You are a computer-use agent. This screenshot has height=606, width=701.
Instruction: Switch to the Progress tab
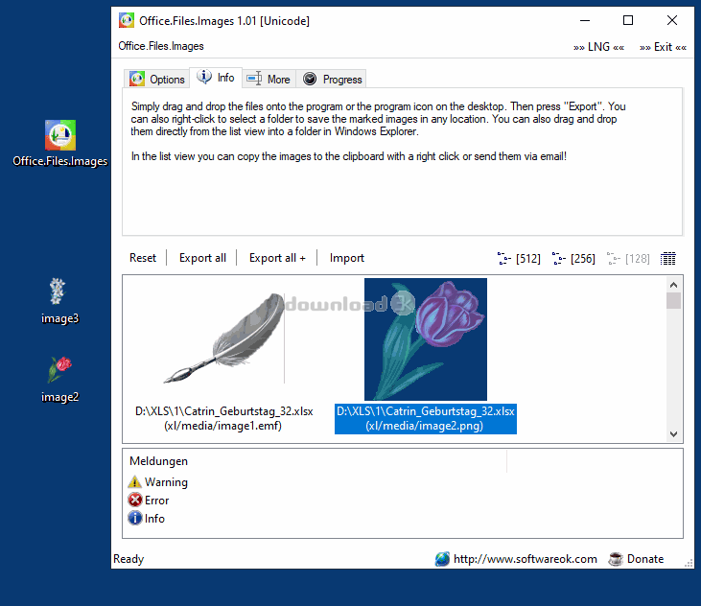pos(331,79)
